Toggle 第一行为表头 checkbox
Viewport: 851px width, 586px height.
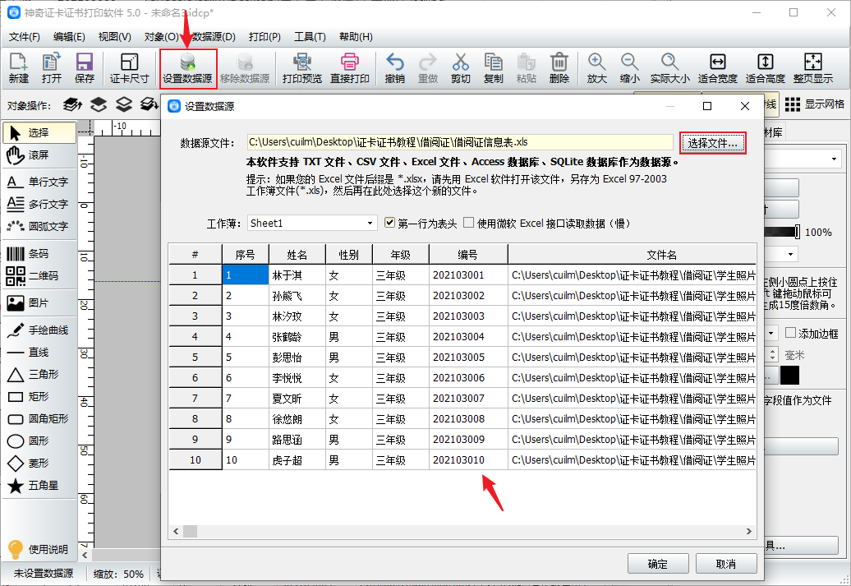click(392, 223)
